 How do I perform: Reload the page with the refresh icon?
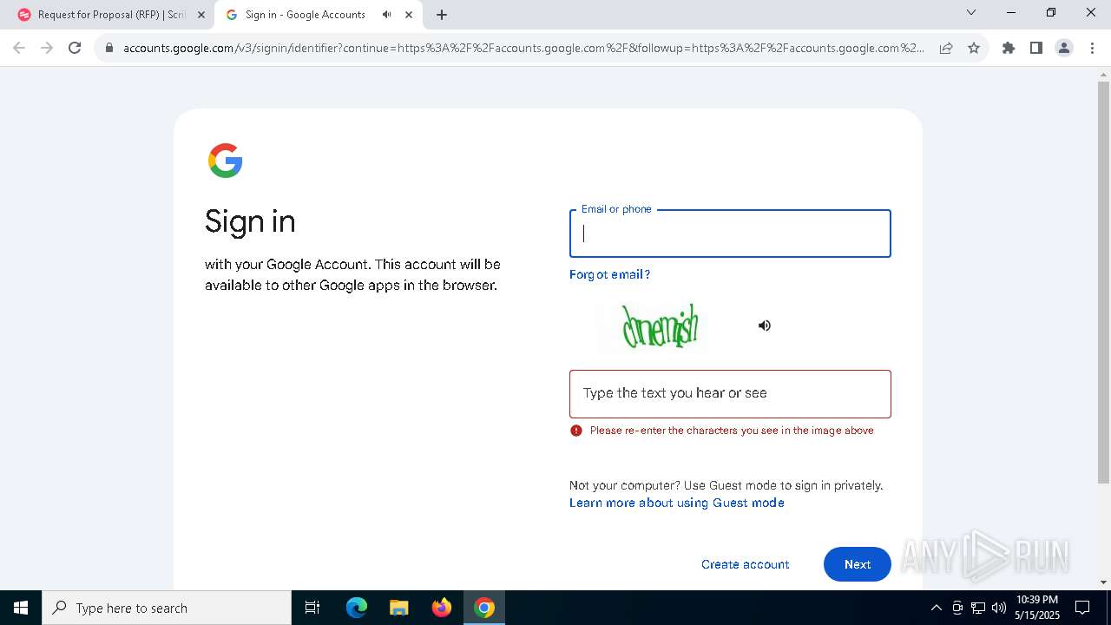(75, 48)
